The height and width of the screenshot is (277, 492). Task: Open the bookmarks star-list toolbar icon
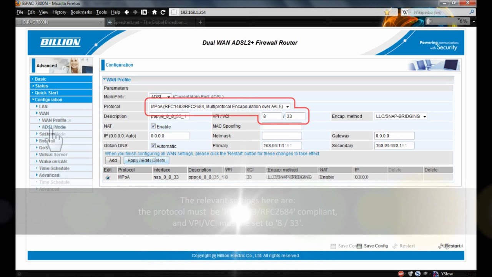[144, 12]
